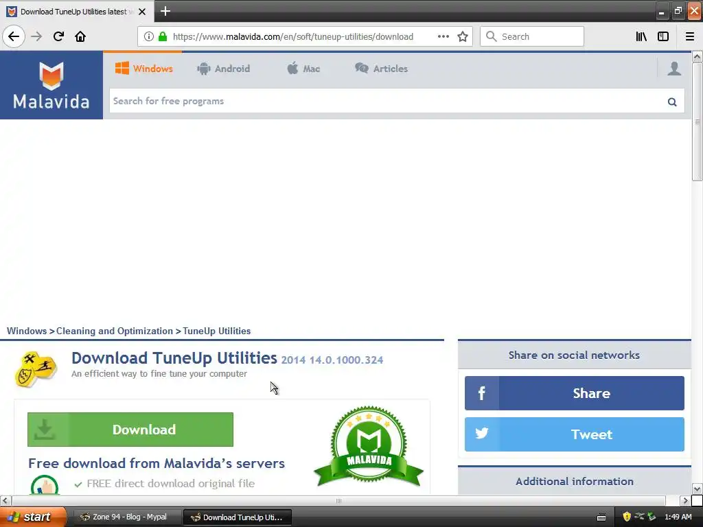Open the browser library icon
703x527 pixels.
641,36
